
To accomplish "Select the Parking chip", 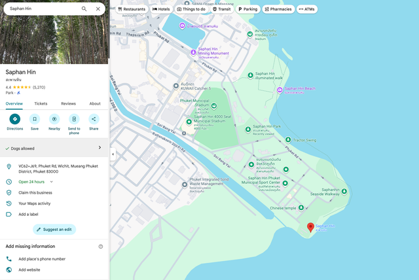I will [x=248, y=9].
